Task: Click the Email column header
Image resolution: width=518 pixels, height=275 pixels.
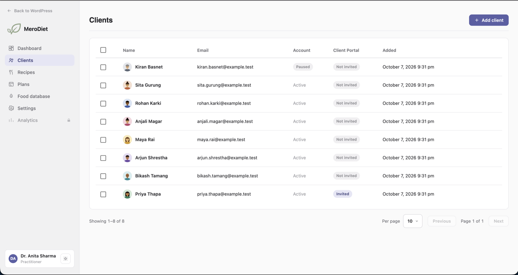Action: pos(203,50)
